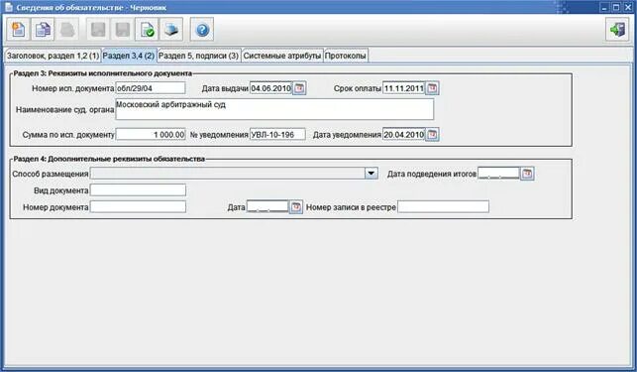Click the greyed-out icon after copy document
Image resolution: width=637 pixels, height=372 pixels.
[x=67, y=30]
